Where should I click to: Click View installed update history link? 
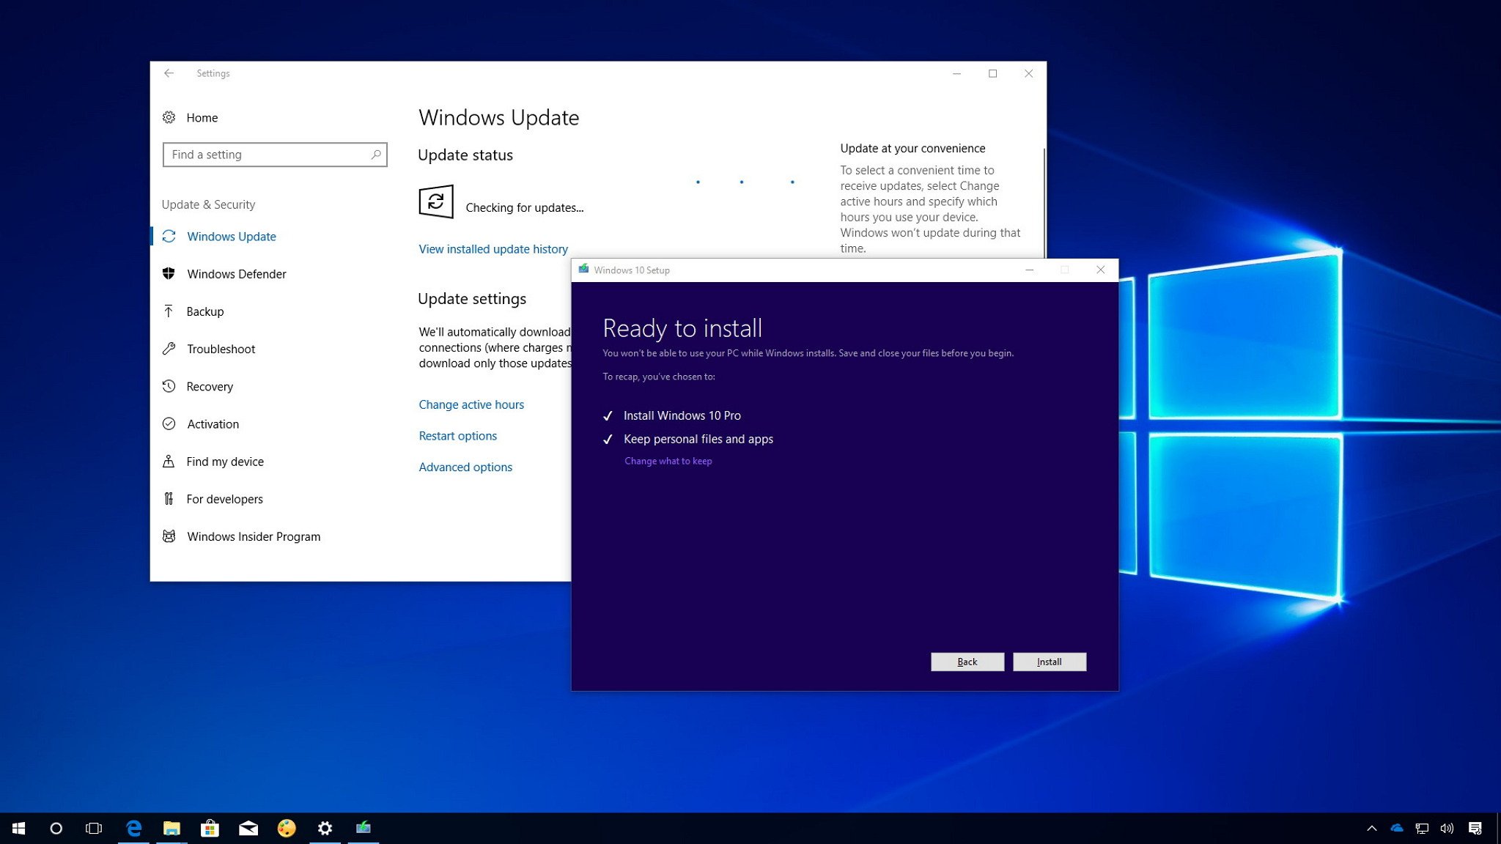tap(493, 248)
